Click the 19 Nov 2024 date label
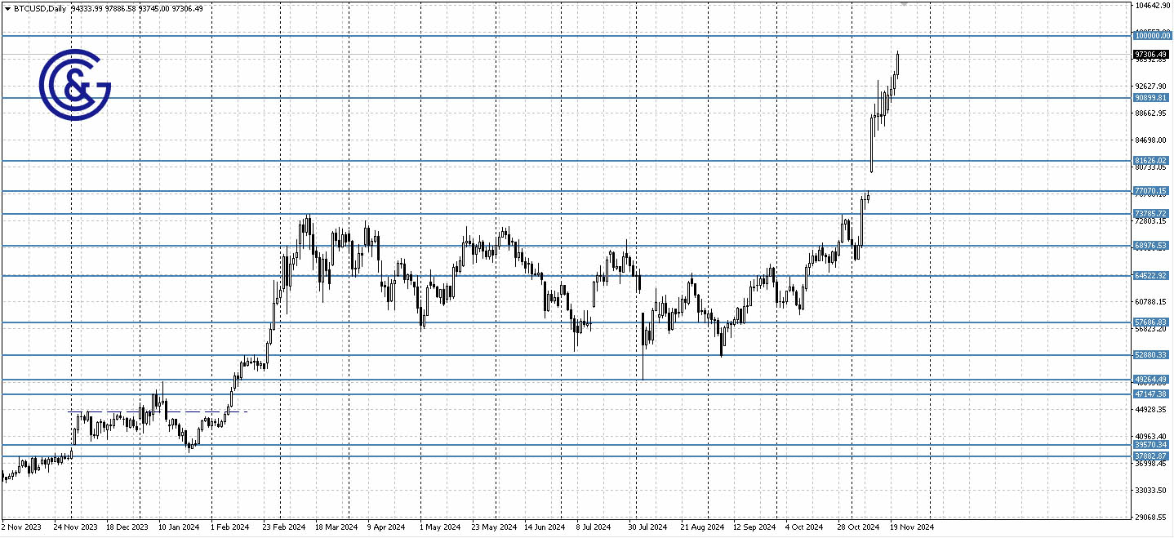Viewport: 1174px width, 538px height. [x=911, y=527]
